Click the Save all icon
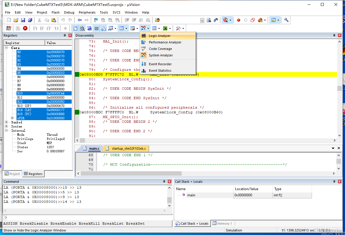The image size is (345, 235). click(30, 20)
